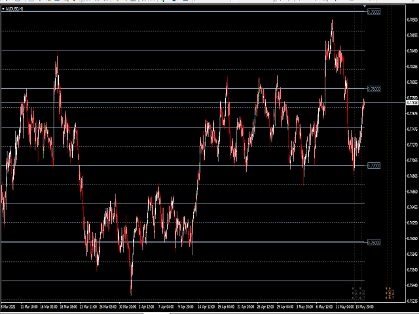Click the 26 Apr 12:00 time label

266,307
